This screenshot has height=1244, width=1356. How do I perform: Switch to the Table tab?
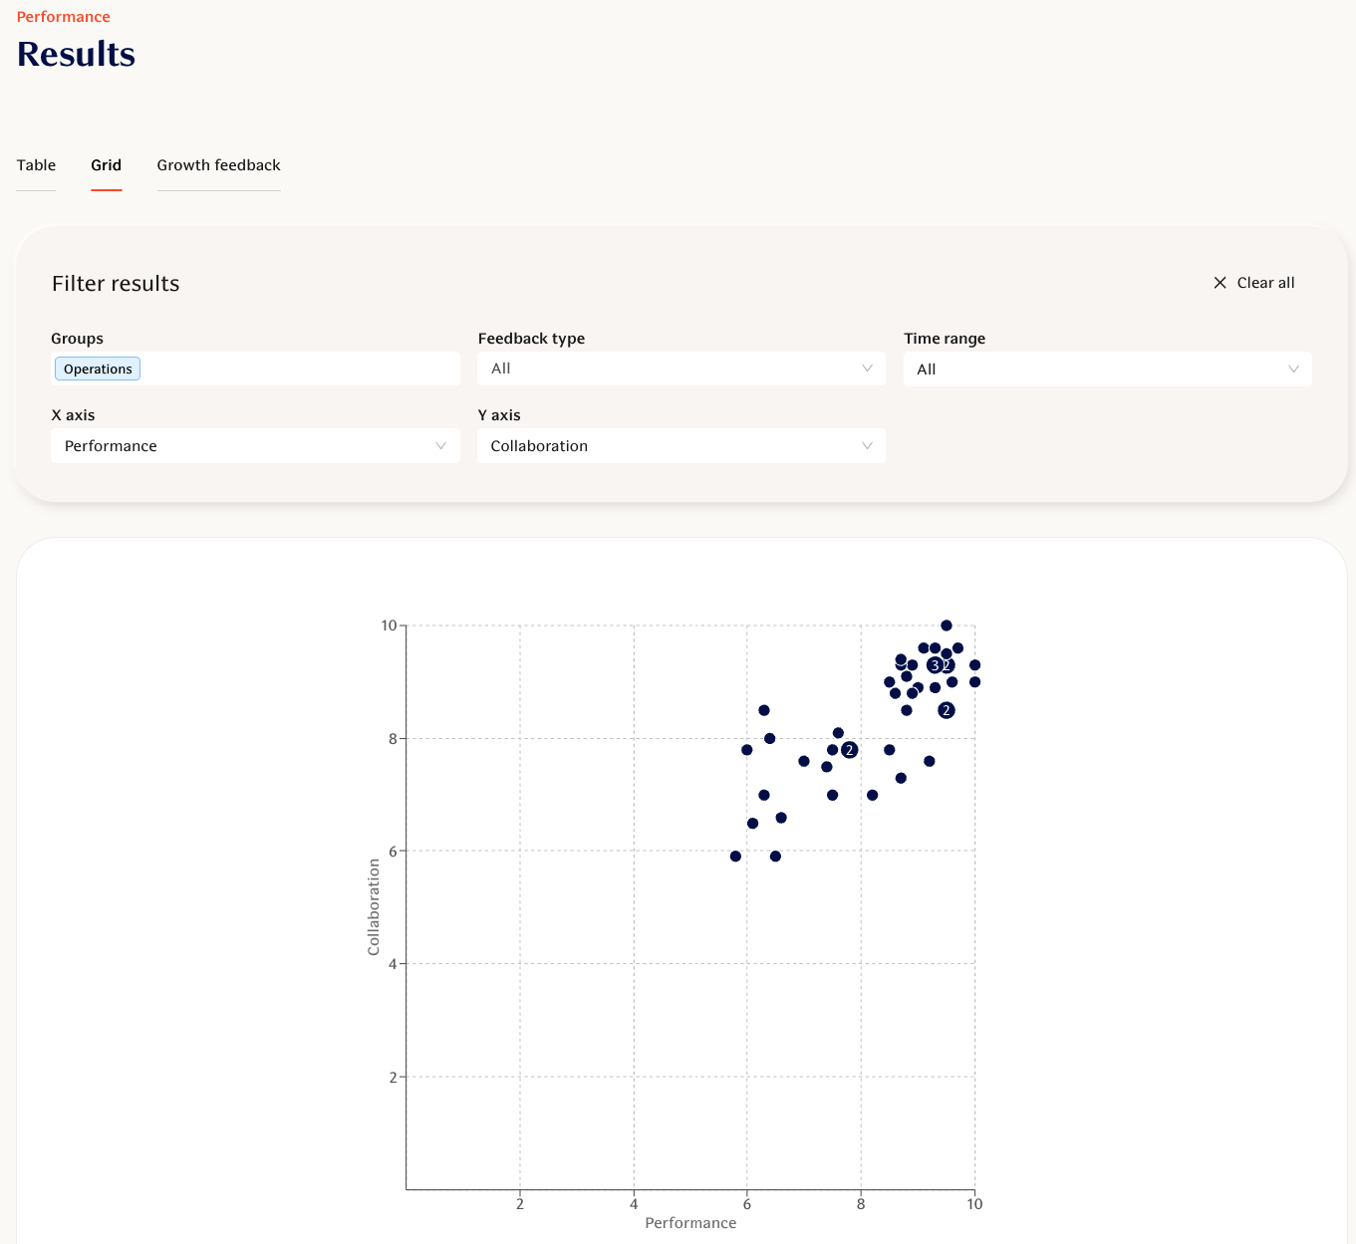(x=36, y=165)
